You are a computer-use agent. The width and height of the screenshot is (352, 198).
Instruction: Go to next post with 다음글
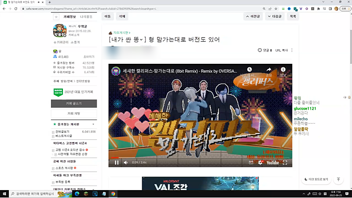275,16
